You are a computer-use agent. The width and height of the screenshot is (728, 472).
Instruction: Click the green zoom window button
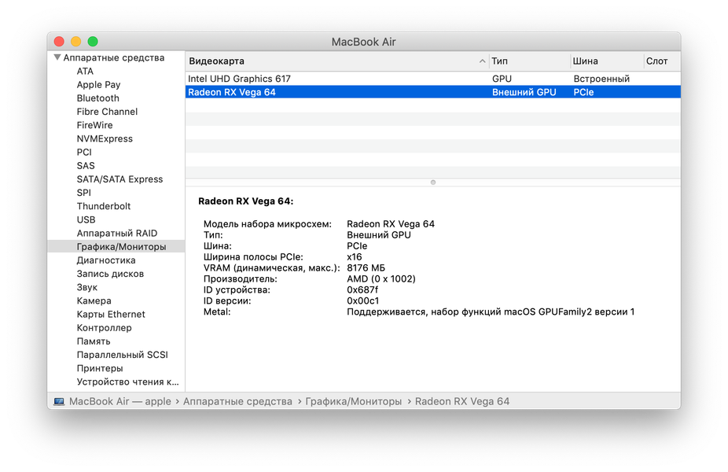[x=93, y=42]
